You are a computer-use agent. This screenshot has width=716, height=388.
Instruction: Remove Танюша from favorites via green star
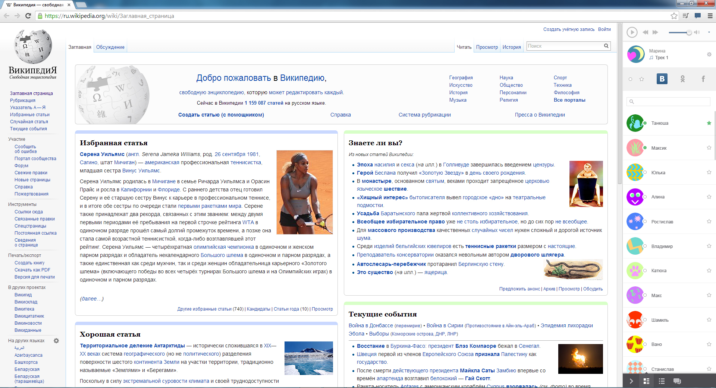pyautogui.click(x=709, y=123)
